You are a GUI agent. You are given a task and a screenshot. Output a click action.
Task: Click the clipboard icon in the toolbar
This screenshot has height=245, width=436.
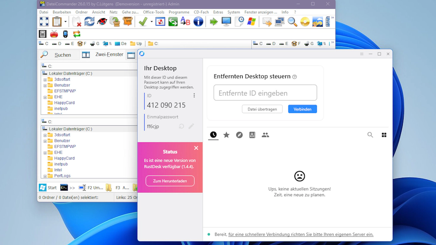pyautogui.click(x=57, y=22)
